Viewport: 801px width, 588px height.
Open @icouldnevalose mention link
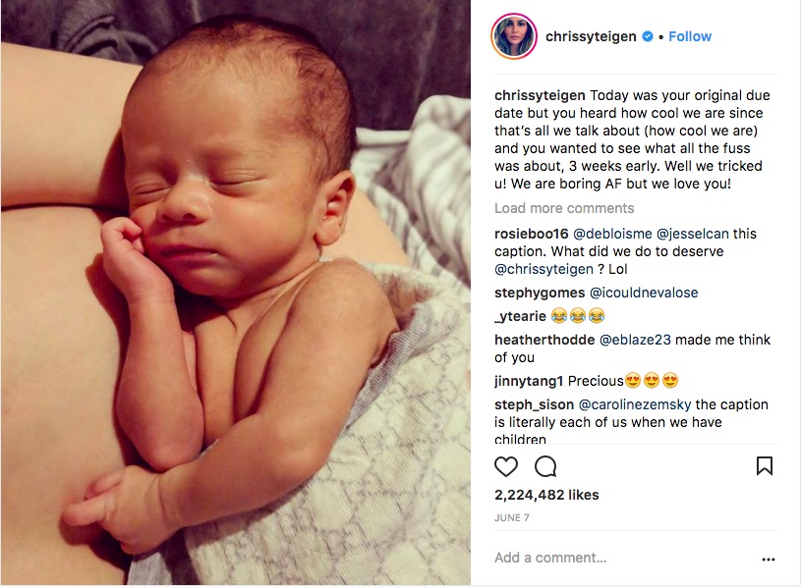coord(644,293)
